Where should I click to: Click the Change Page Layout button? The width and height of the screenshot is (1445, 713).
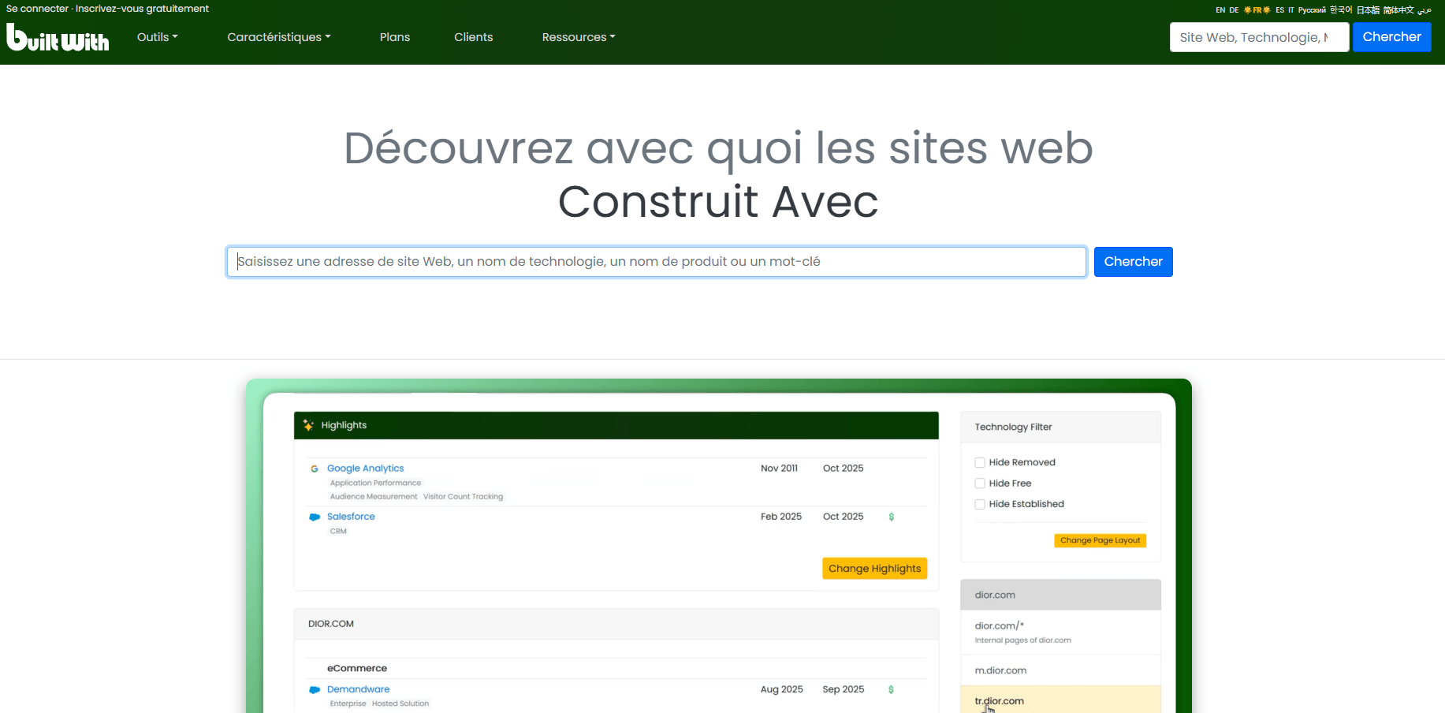click(1100, 540)
